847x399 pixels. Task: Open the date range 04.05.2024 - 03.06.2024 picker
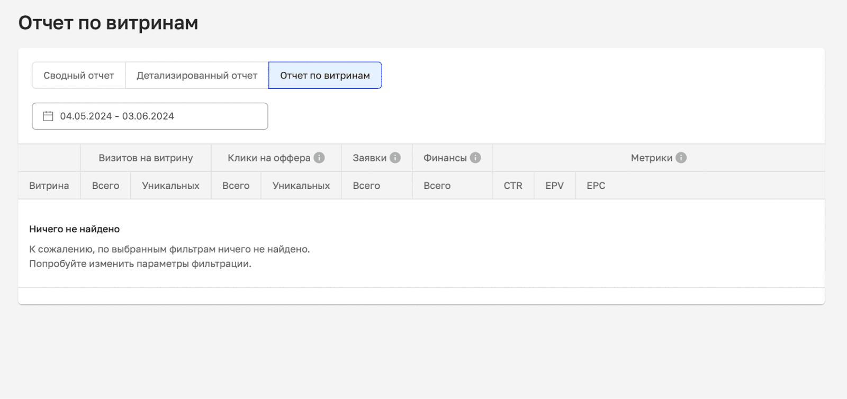[150, 116]
